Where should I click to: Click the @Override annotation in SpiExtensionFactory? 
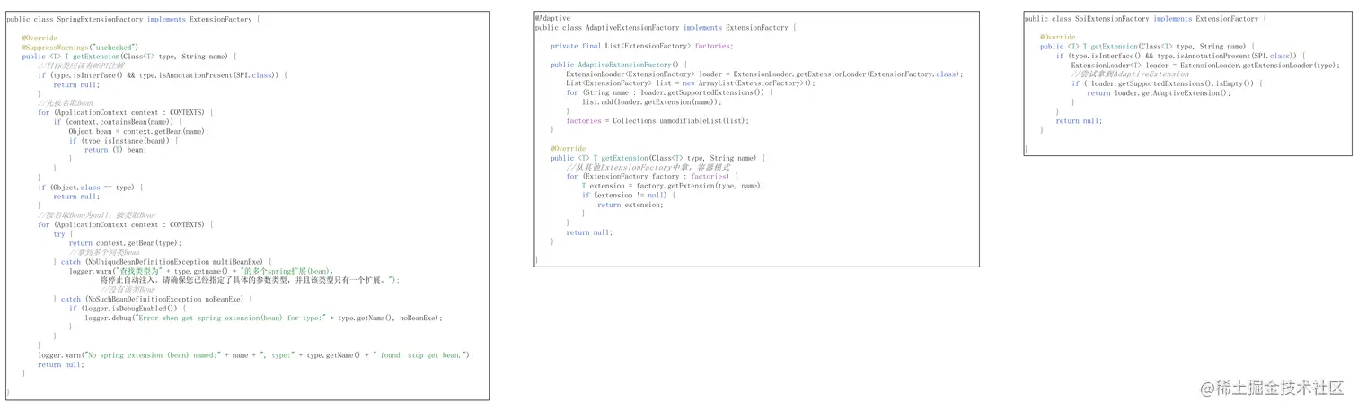(x=1057, y=38)
